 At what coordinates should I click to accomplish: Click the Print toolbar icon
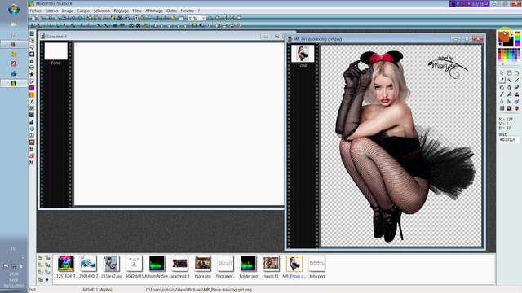[56, 18]
